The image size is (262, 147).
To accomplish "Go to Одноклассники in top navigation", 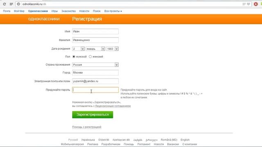I will pyautogui.click(x=38, y=11).
